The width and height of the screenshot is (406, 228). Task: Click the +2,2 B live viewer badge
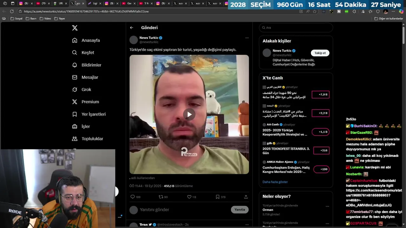(320, 113)
